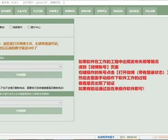Click 开始删除 in the bottom article section

click(31, 111)
